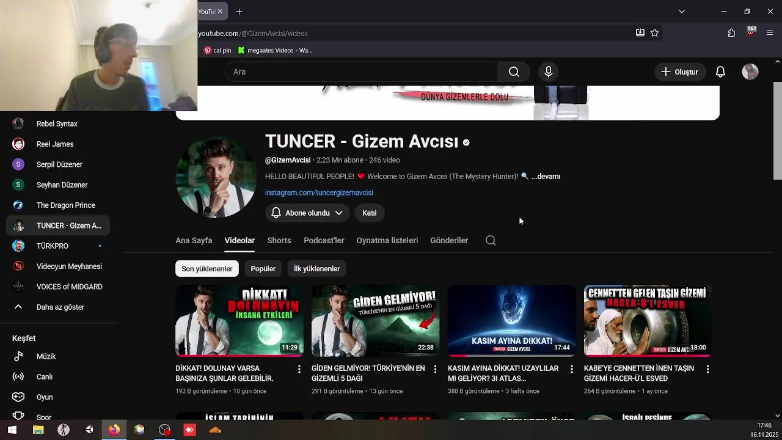Close the YouTube tab
The image size is (782, 440).
(220, 12)
